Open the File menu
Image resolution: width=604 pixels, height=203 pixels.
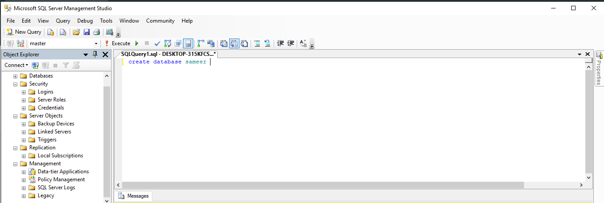(11, 21)
